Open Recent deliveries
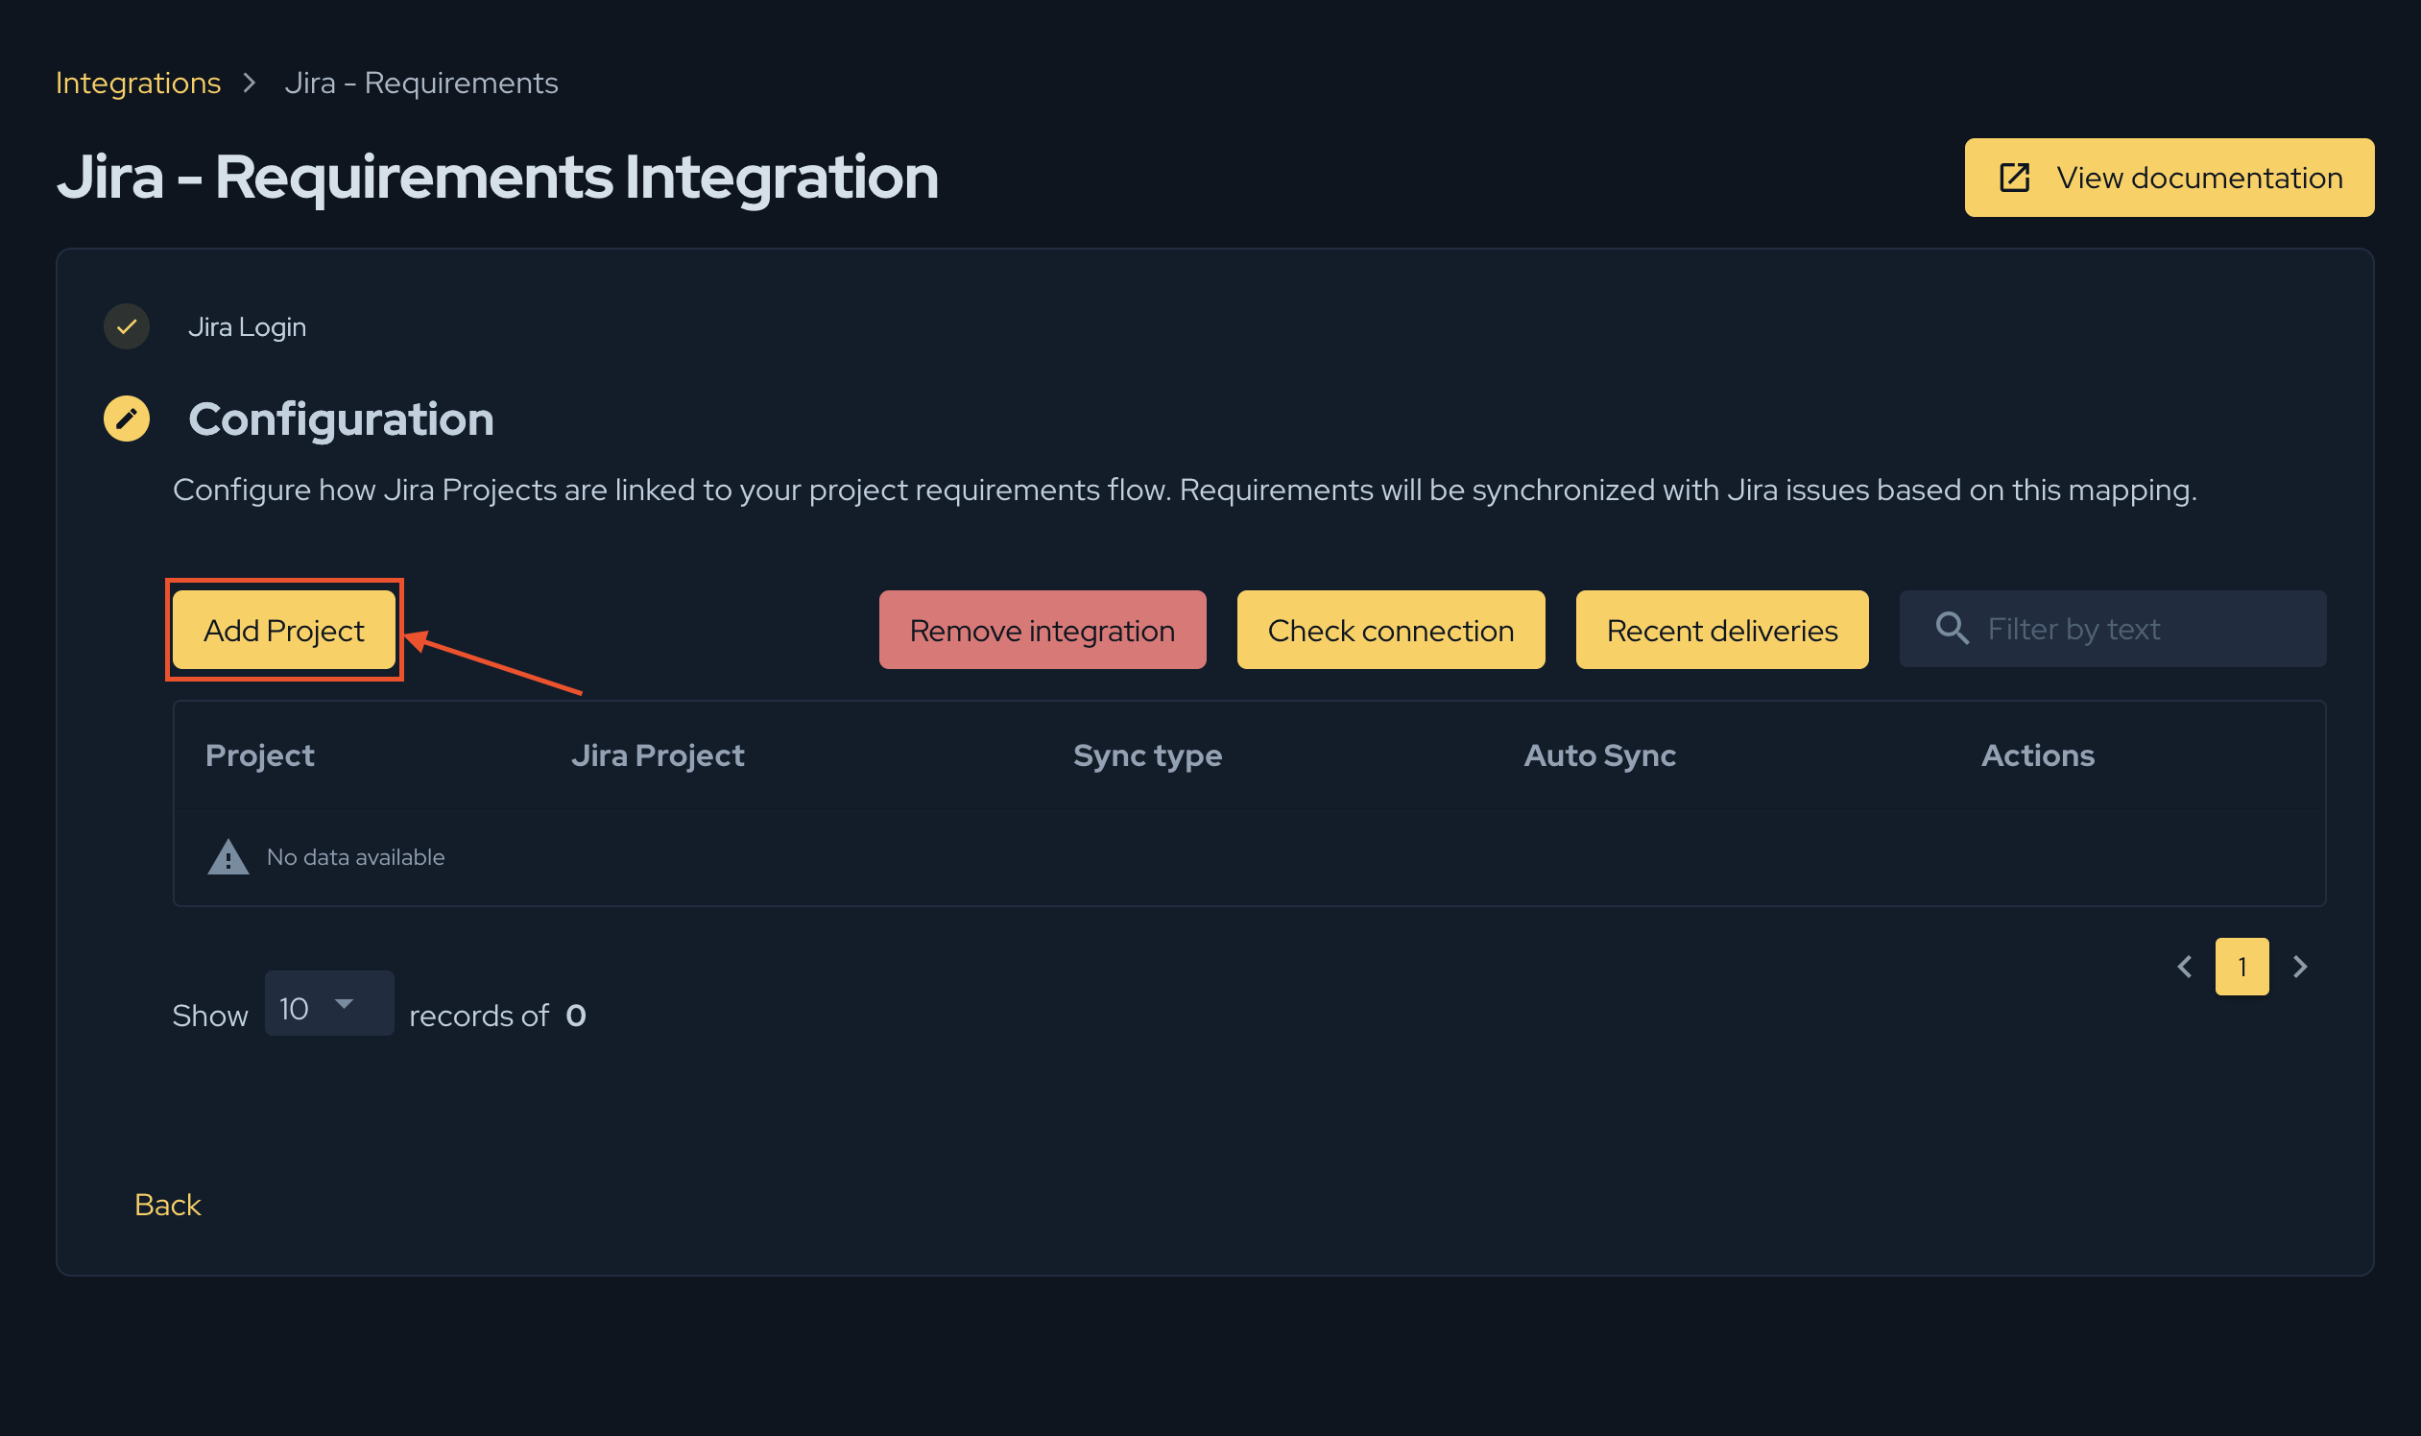 click(x=1721, y=630)
